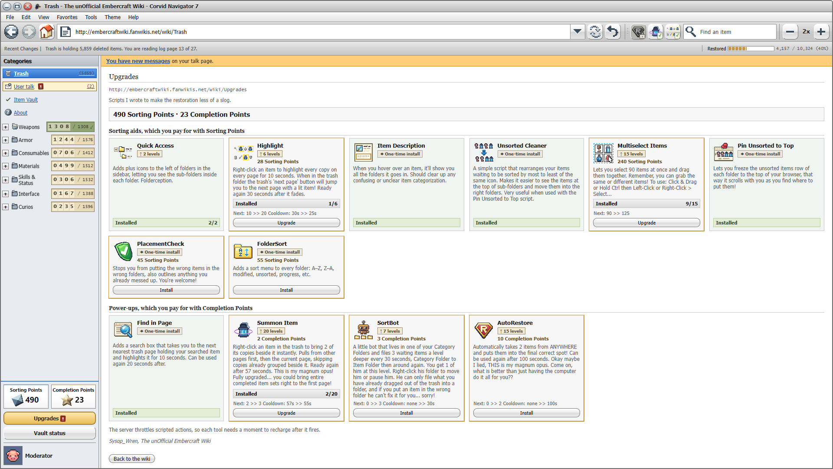Click the PlacementCheck shield icon
This screenshot has height=469, width=833.
pos(123,251)
